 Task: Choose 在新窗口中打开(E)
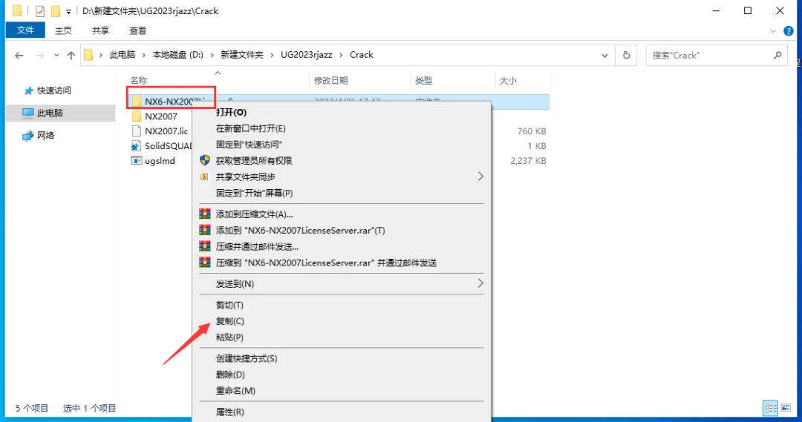pos(341,129)
